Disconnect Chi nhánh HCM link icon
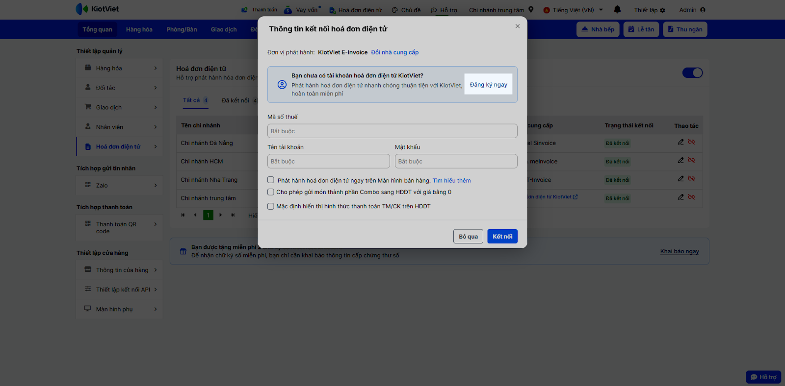 coord(691,160)
